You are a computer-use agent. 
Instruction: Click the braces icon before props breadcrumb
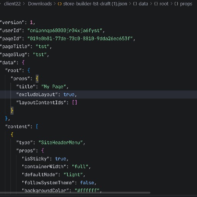(x=176, y=4)
